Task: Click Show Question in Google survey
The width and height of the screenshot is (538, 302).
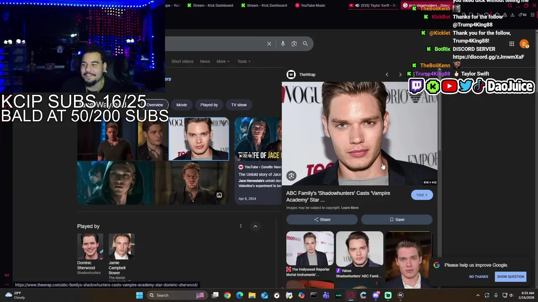Action: 510,276
